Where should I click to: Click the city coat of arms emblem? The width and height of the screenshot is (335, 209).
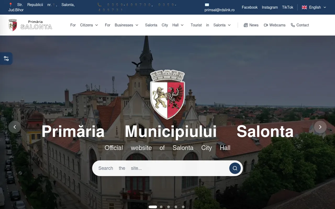(167, 94)
